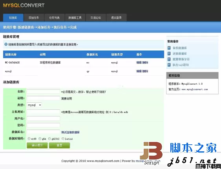The height and width of the screenshot is (169, 221).
Task: Click the 还原数据库 icon
Action: click(x=169, y=53)
